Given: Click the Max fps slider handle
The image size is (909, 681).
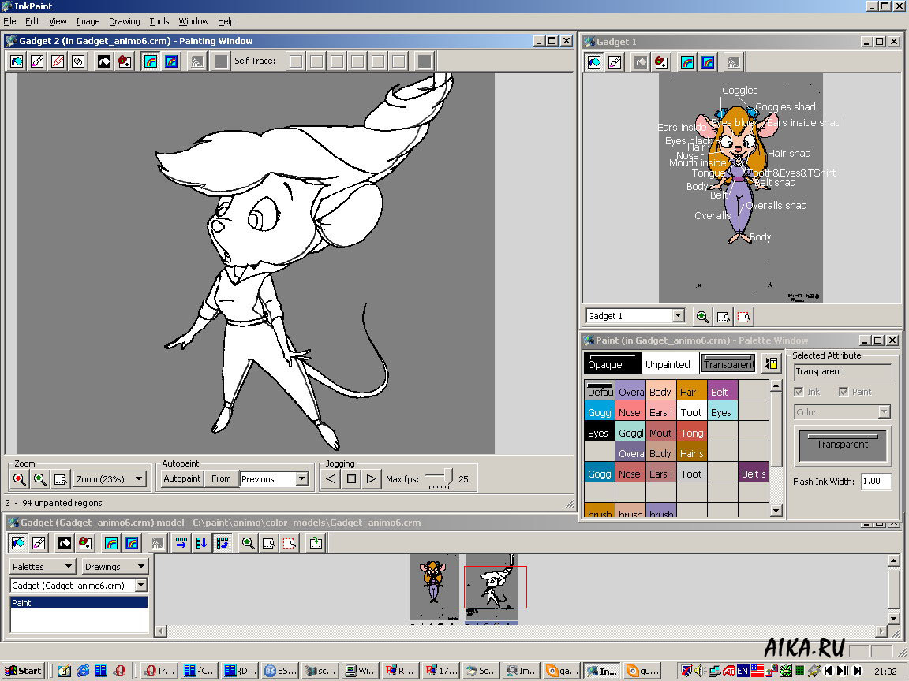Looking at the screenshot, I should tap(447, 476).
